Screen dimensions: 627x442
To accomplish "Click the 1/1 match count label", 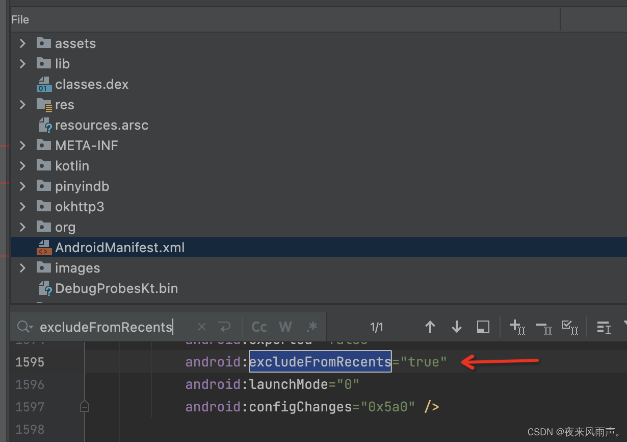I will click(x=377, y=327).
